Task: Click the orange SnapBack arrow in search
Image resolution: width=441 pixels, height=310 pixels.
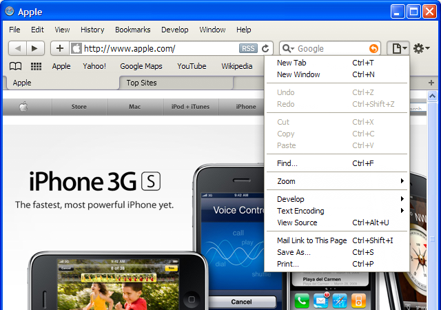Action: pyautogui.click(x=373, y=49)
